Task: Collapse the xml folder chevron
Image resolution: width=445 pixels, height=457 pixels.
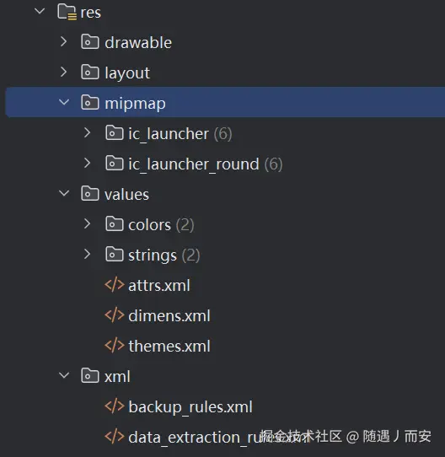Action: (x=64, y=375)
